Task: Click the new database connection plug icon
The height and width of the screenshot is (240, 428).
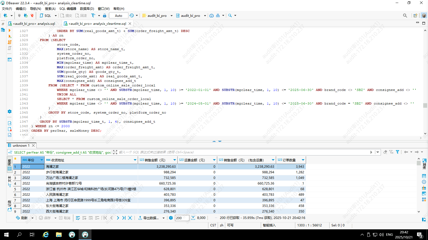Action: point(5,15)
